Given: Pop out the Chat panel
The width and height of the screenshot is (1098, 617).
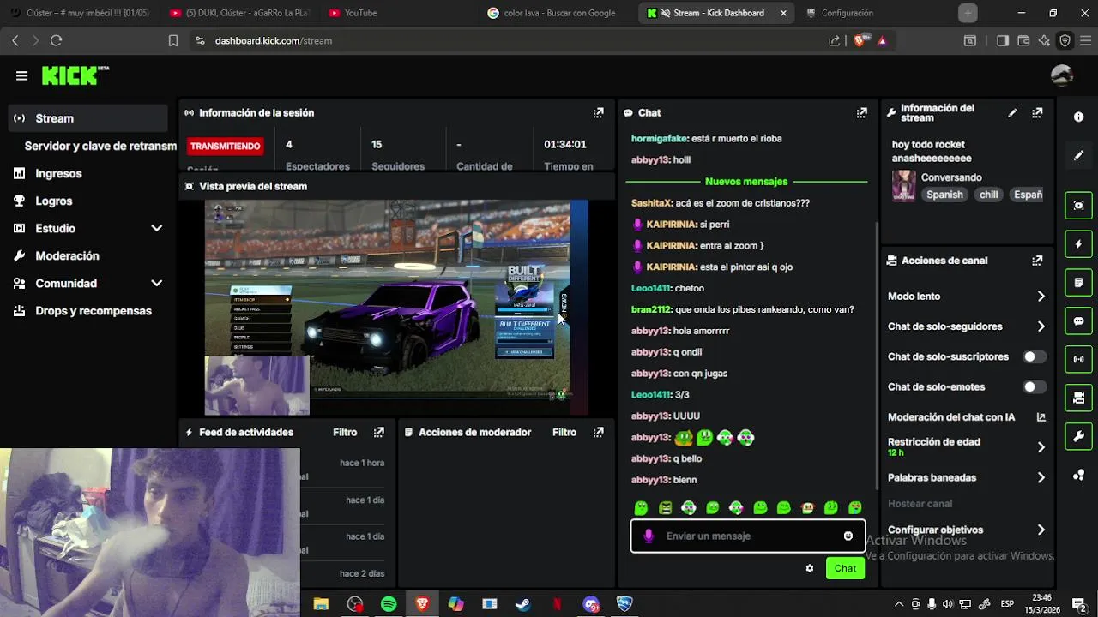Looking at the screenshot, I should (x=861, y=112).
